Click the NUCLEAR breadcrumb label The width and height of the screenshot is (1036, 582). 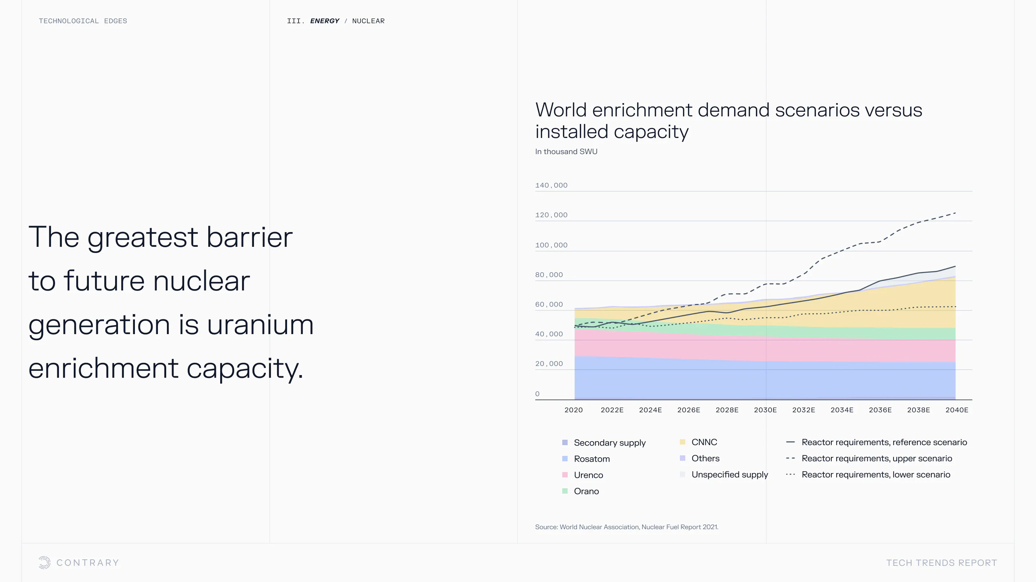click(x=368, y=21)
